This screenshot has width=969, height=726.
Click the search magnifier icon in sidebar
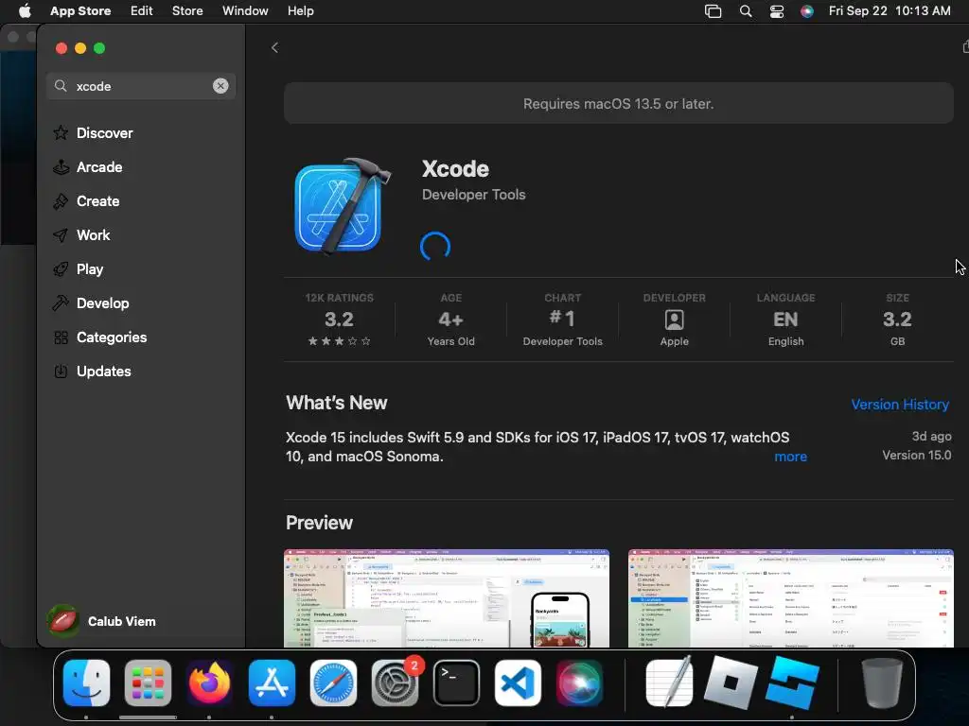61,86
